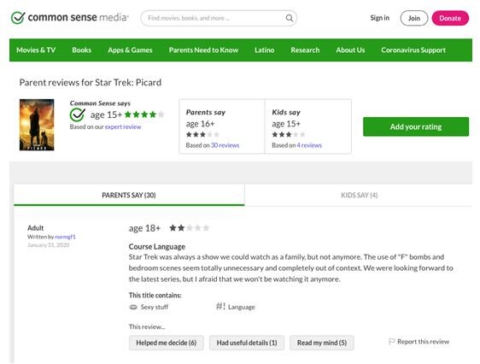Click the Common Sense green star rating
This screenshot has width=480, height=364.
144,114
